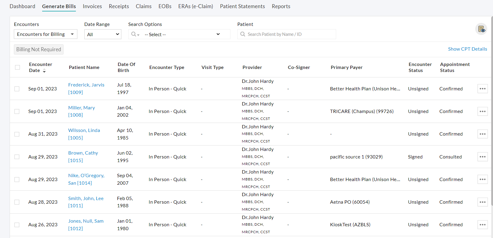493x238 pixels.
Task: Go to the Patient Statements tab
Action: coord(242,6)
